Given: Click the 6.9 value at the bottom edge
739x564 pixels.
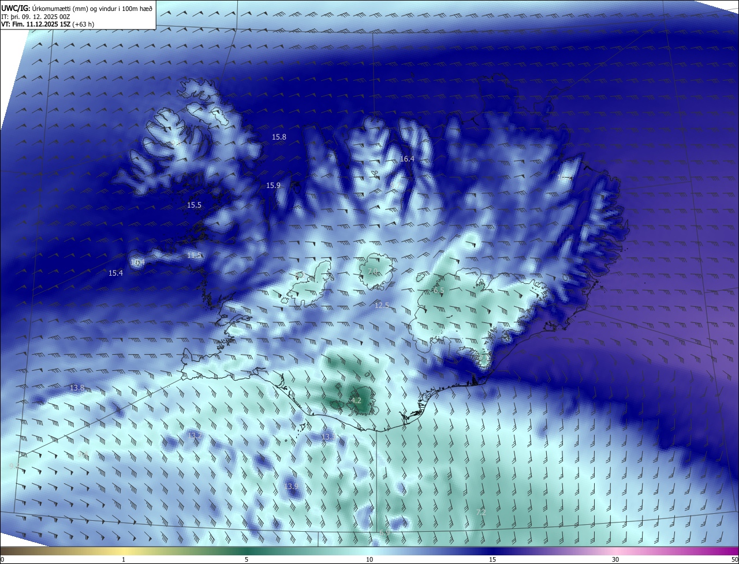Looking at the screenshot, I should pos(385,533).
